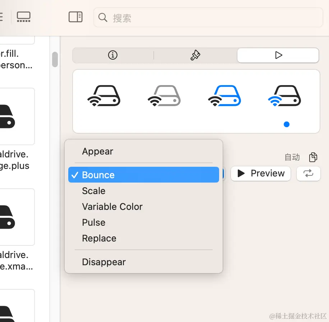Select the blue-dot multicolor preview variant
Viewport: 329px width, 322px height.
284,95
